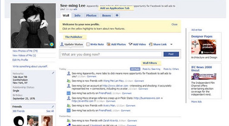Filter wall by Posts by Others
The image size is (229, 126).
(x=171, y=69)
